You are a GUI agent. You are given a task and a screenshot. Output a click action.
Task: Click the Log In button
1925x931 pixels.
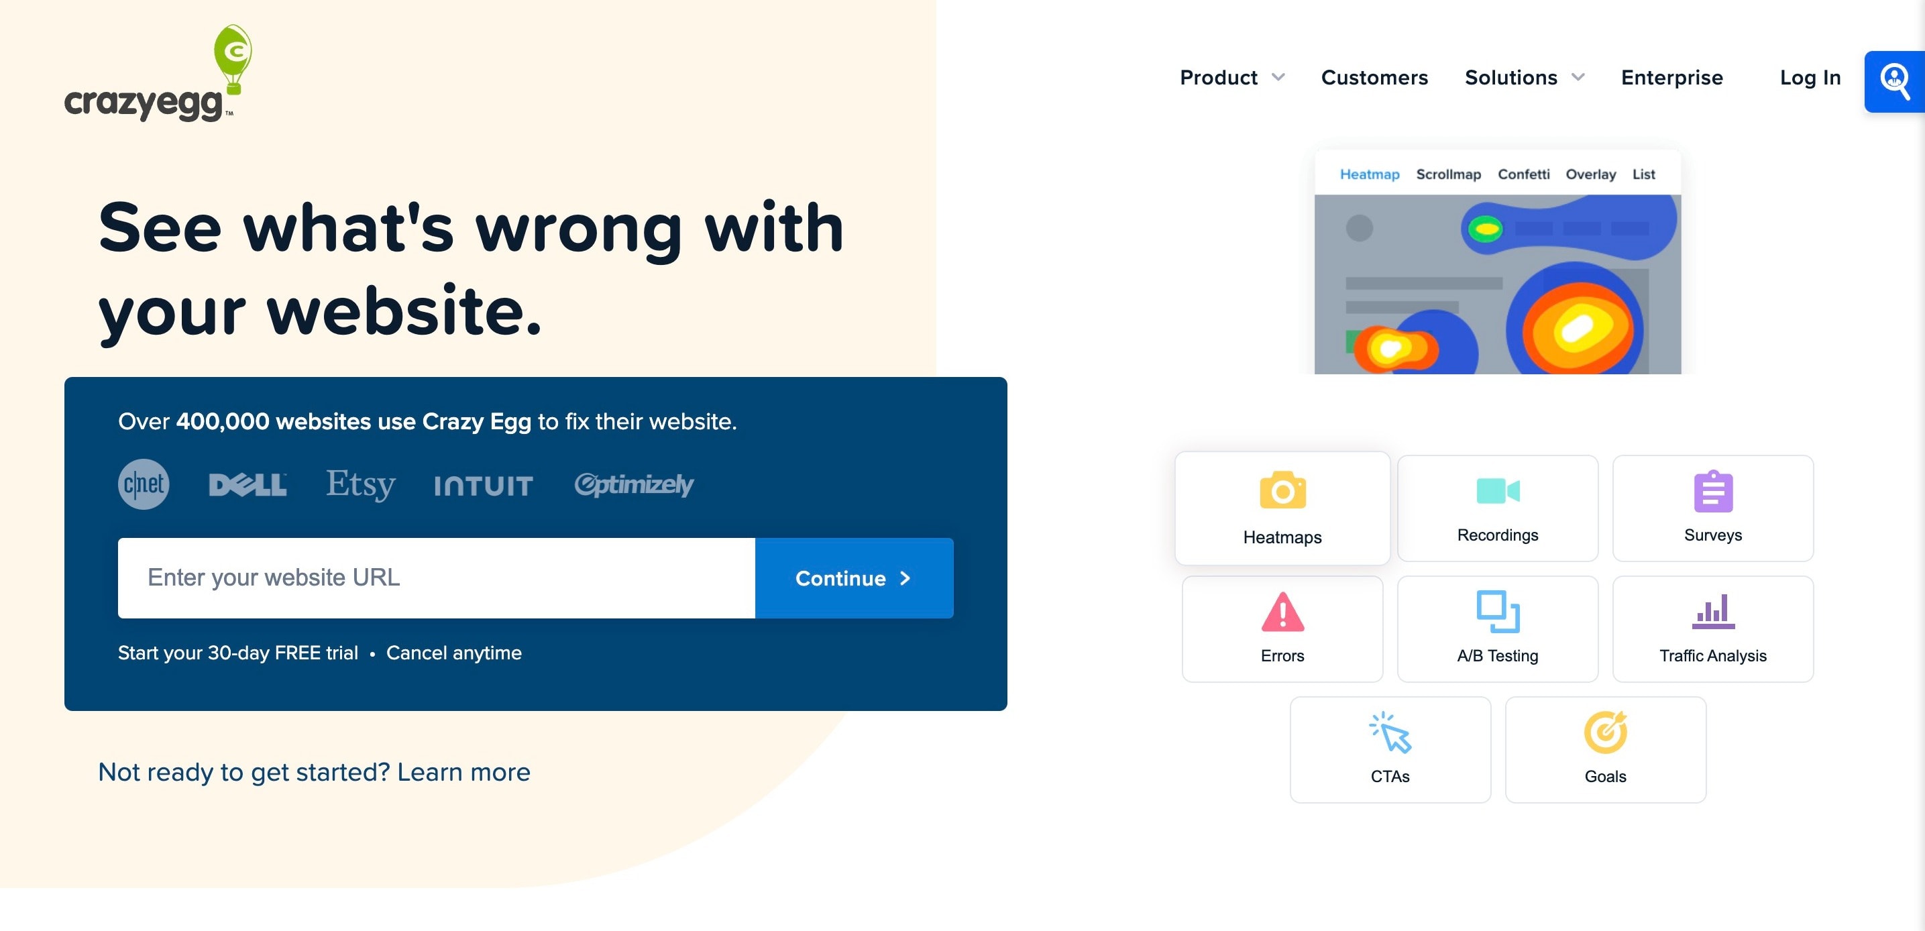1811,77
